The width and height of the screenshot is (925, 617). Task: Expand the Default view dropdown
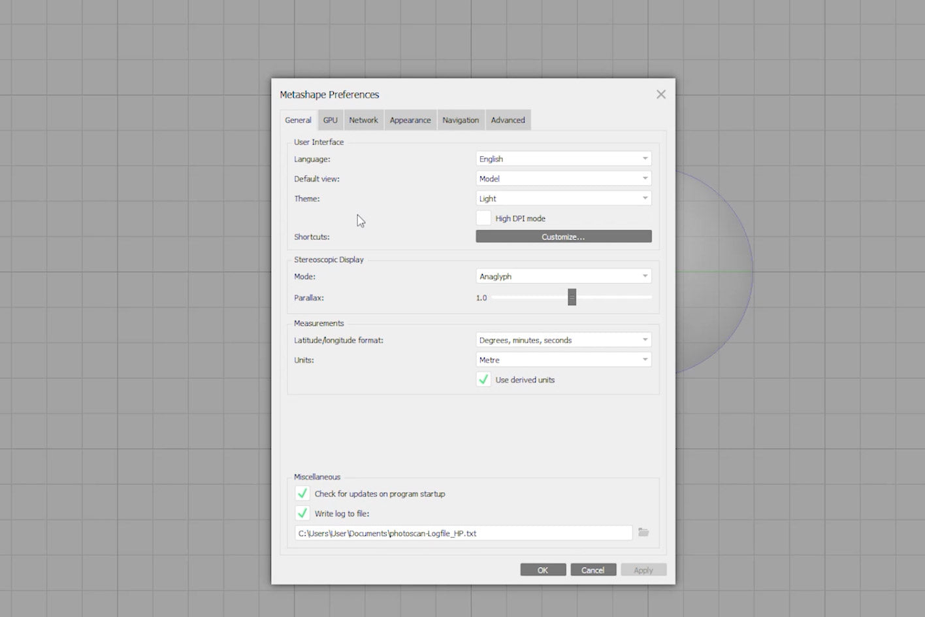coord(564,178)
